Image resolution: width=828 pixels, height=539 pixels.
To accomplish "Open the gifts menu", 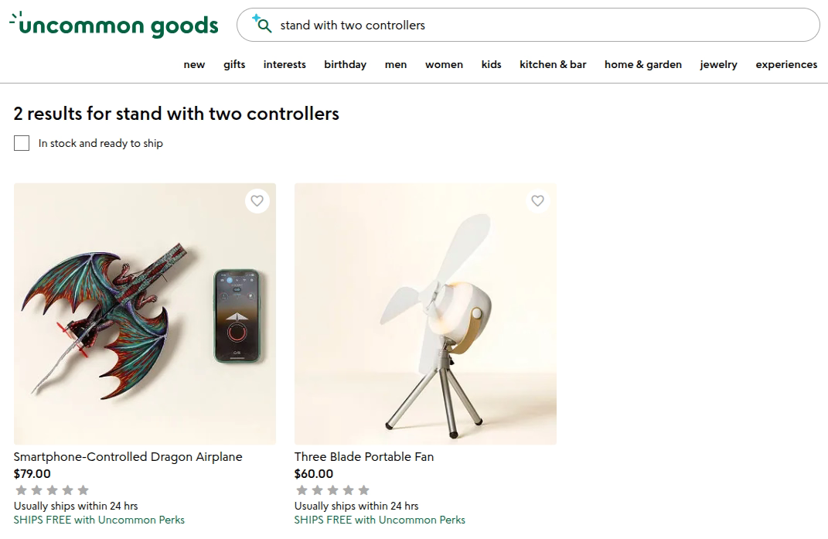I will coord(234,64).
